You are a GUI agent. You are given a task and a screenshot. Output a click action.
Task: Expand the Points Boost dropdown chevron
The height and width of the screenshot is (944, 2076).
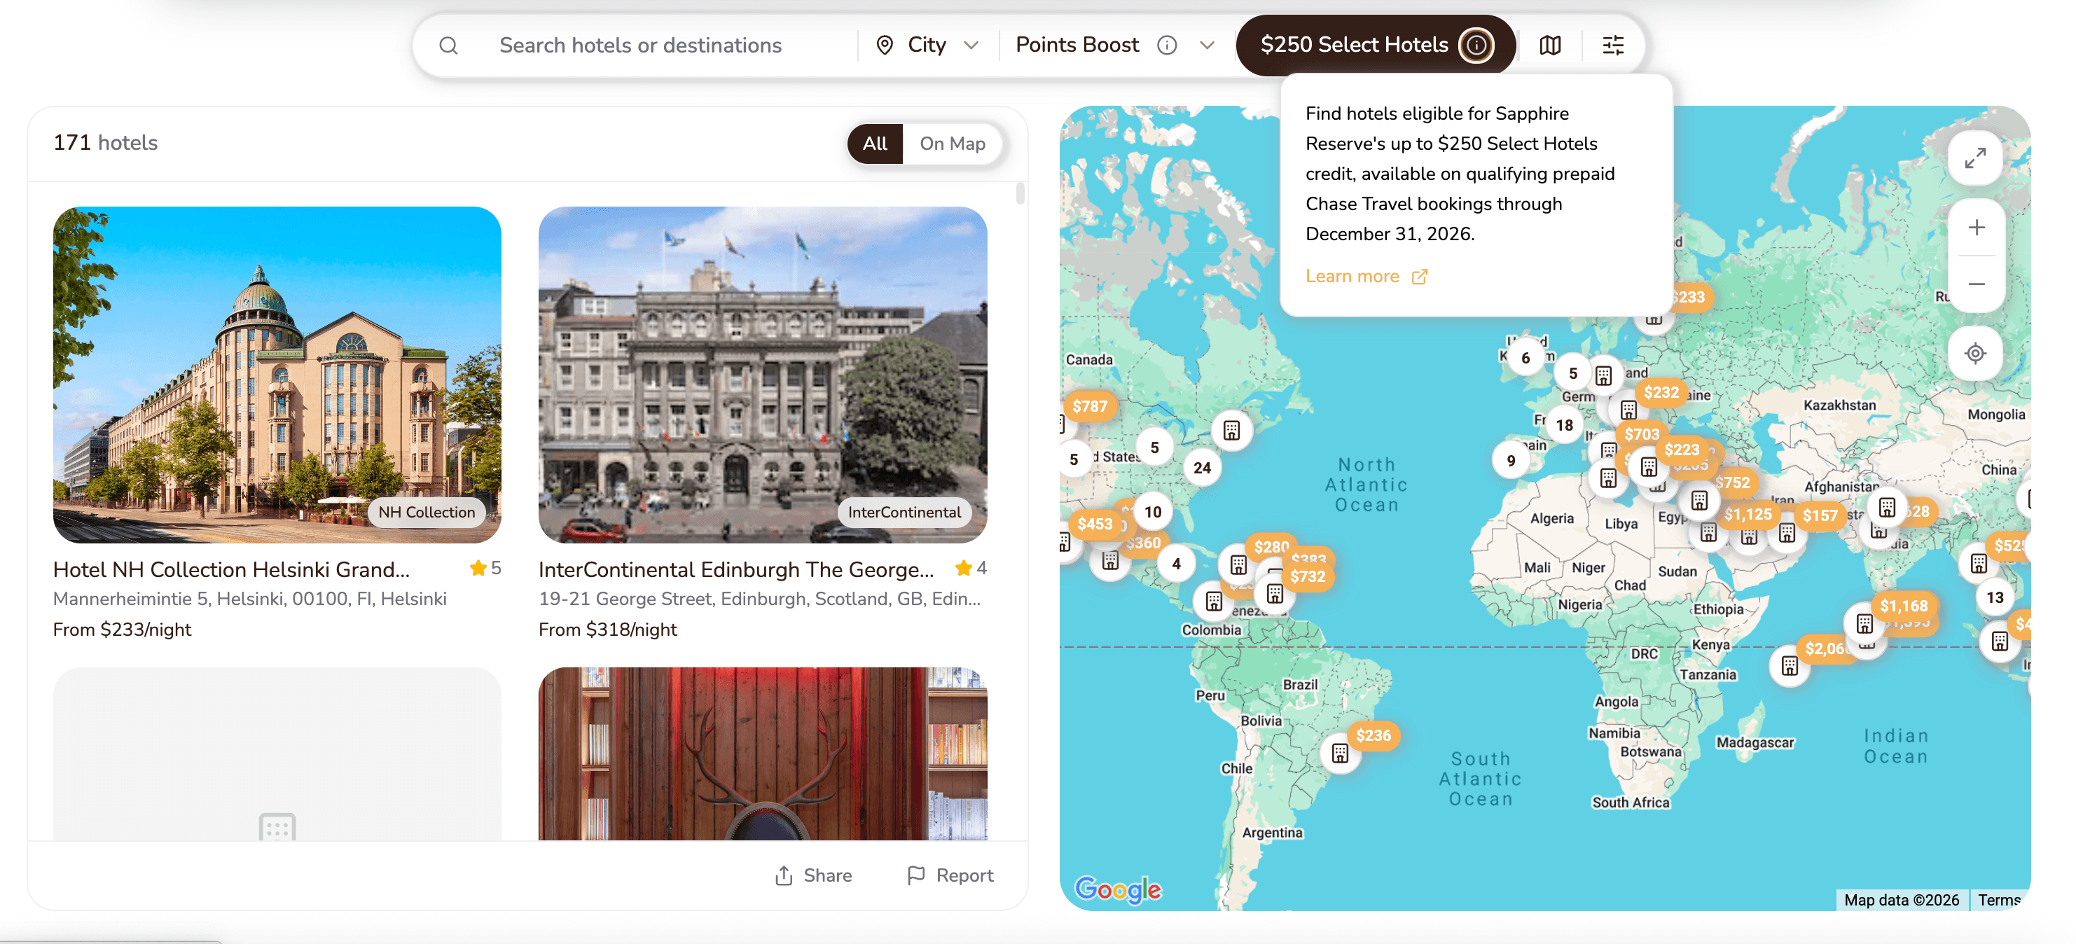coord(1206,45)
